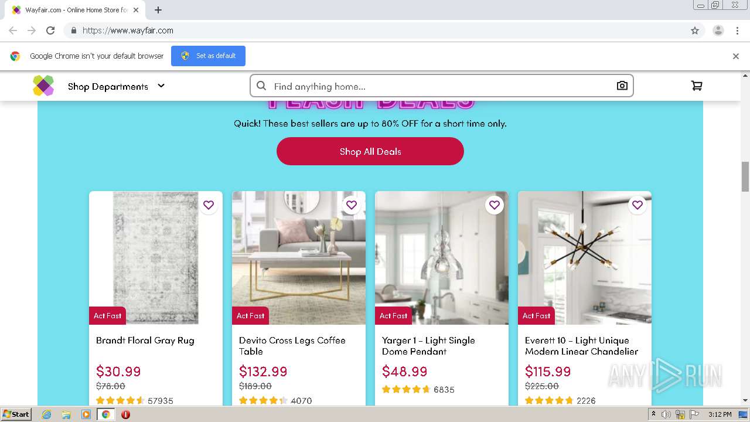Close the Wayfair.com tab
This screenshot has width=750, height=422.
[136, 10]
